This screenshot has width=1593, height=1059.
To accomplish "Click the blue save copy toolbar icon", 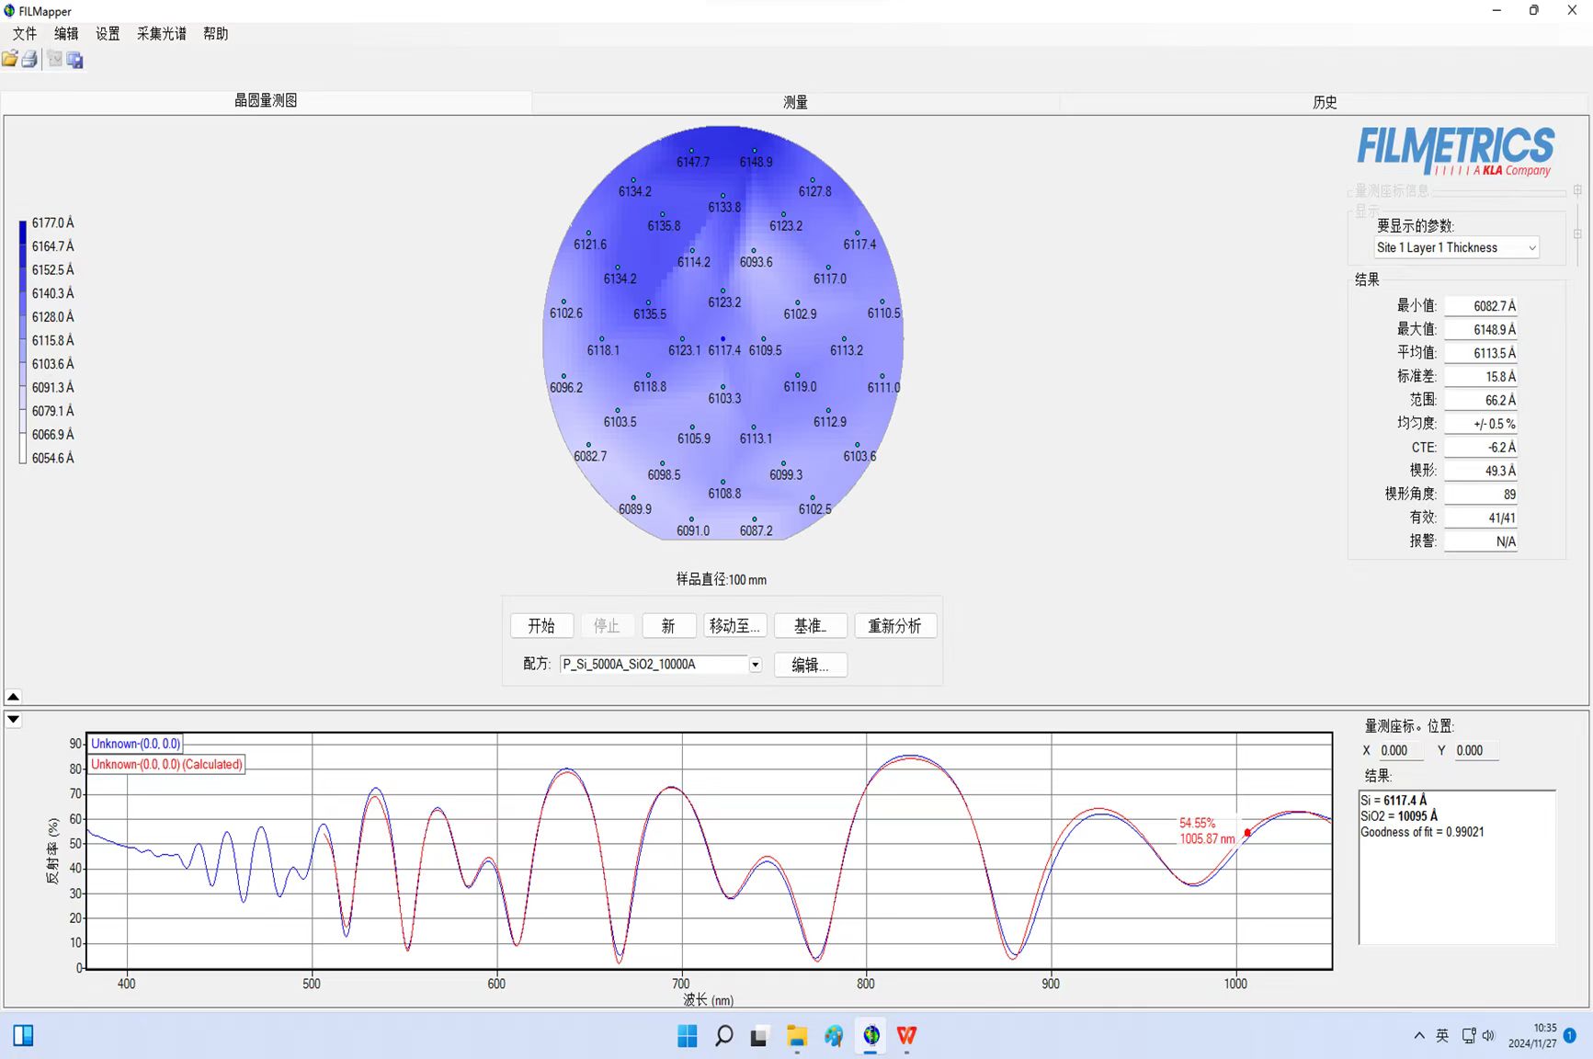I will click(x=75, y=60).
